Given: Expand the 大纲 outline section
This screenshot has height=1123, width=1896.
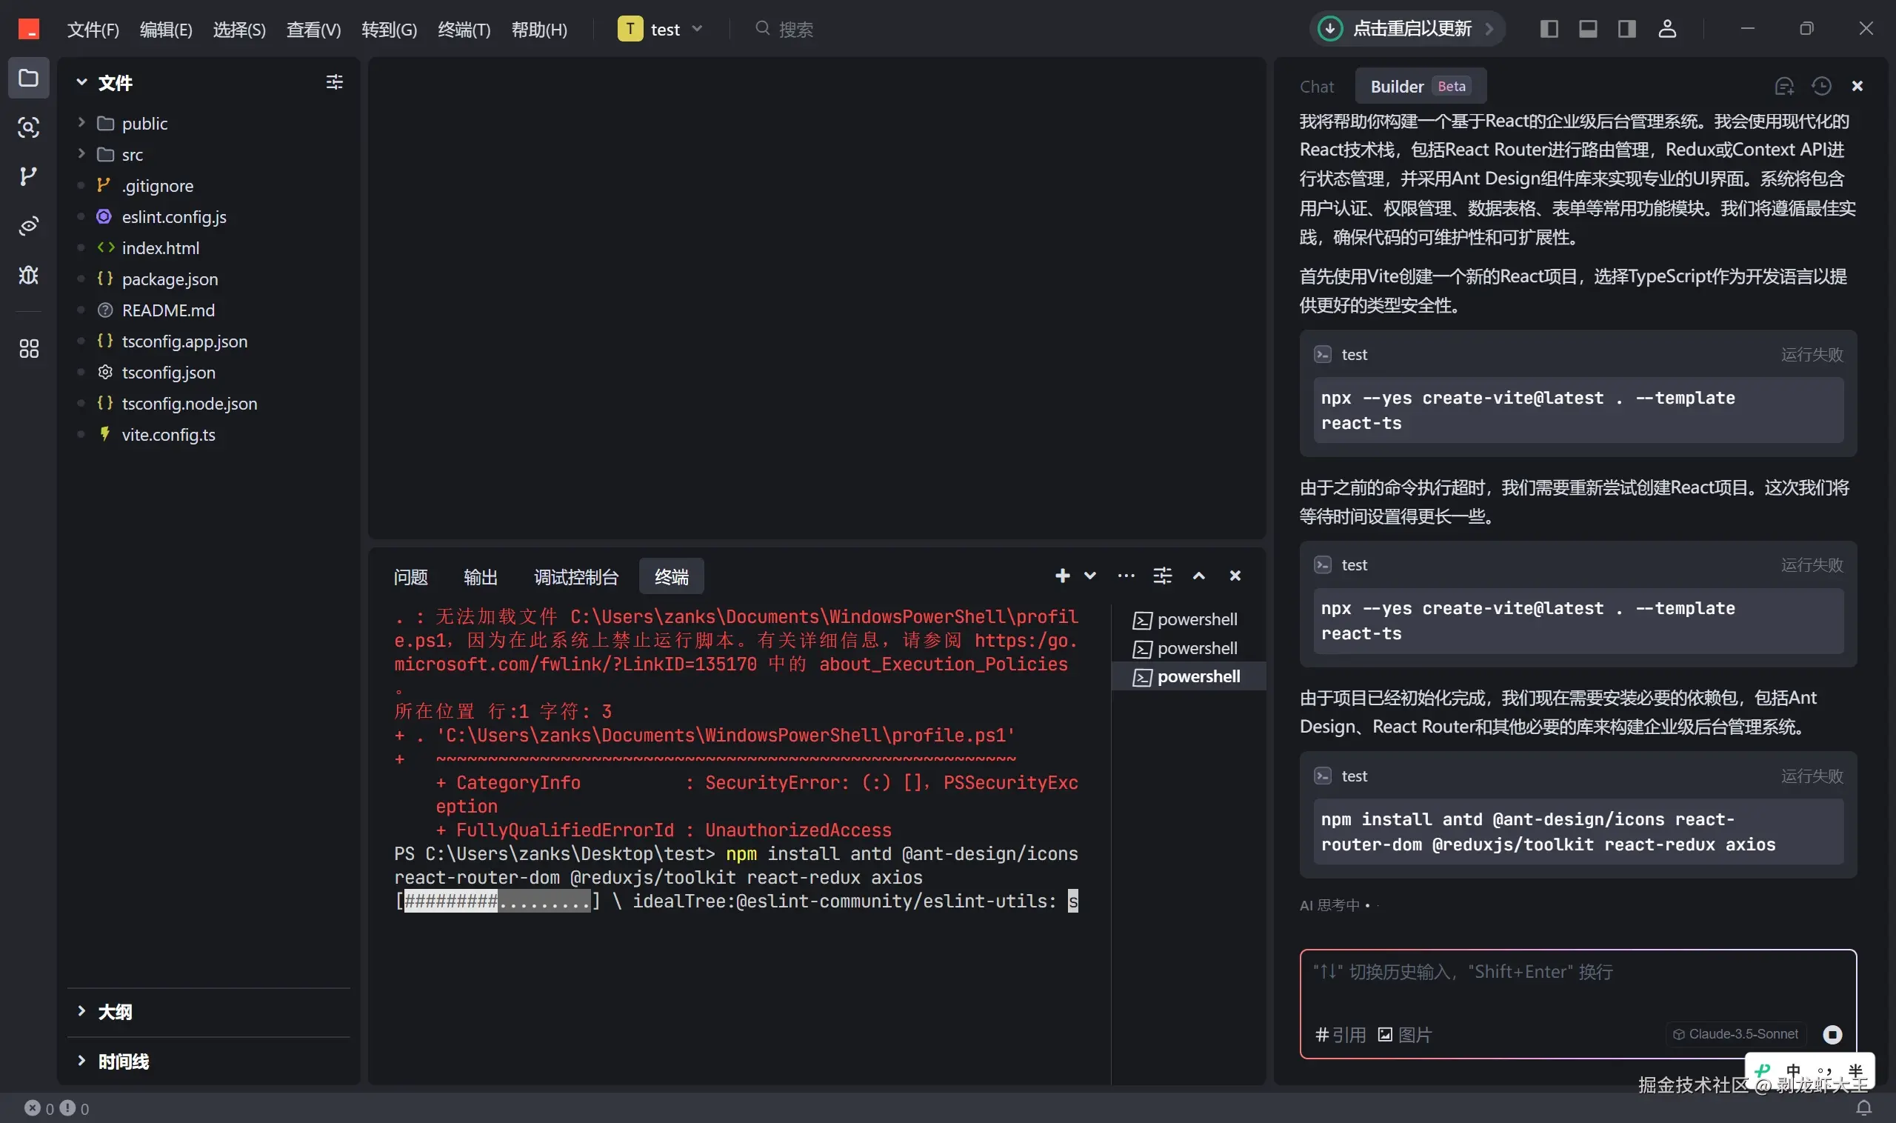Looking at the screenshot, I should (x=114, y=1012).
